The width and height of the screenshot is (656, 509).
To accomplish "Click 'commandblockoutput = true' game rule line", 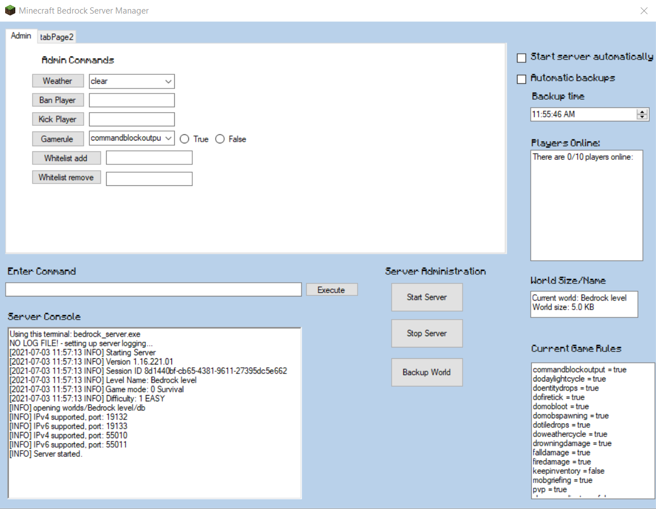I will tap(579, 370).
